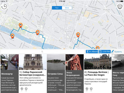This screenshot has height=93, width=124.
Task: Open tour duration 3ч.48мин button
Action: [92, 52]
